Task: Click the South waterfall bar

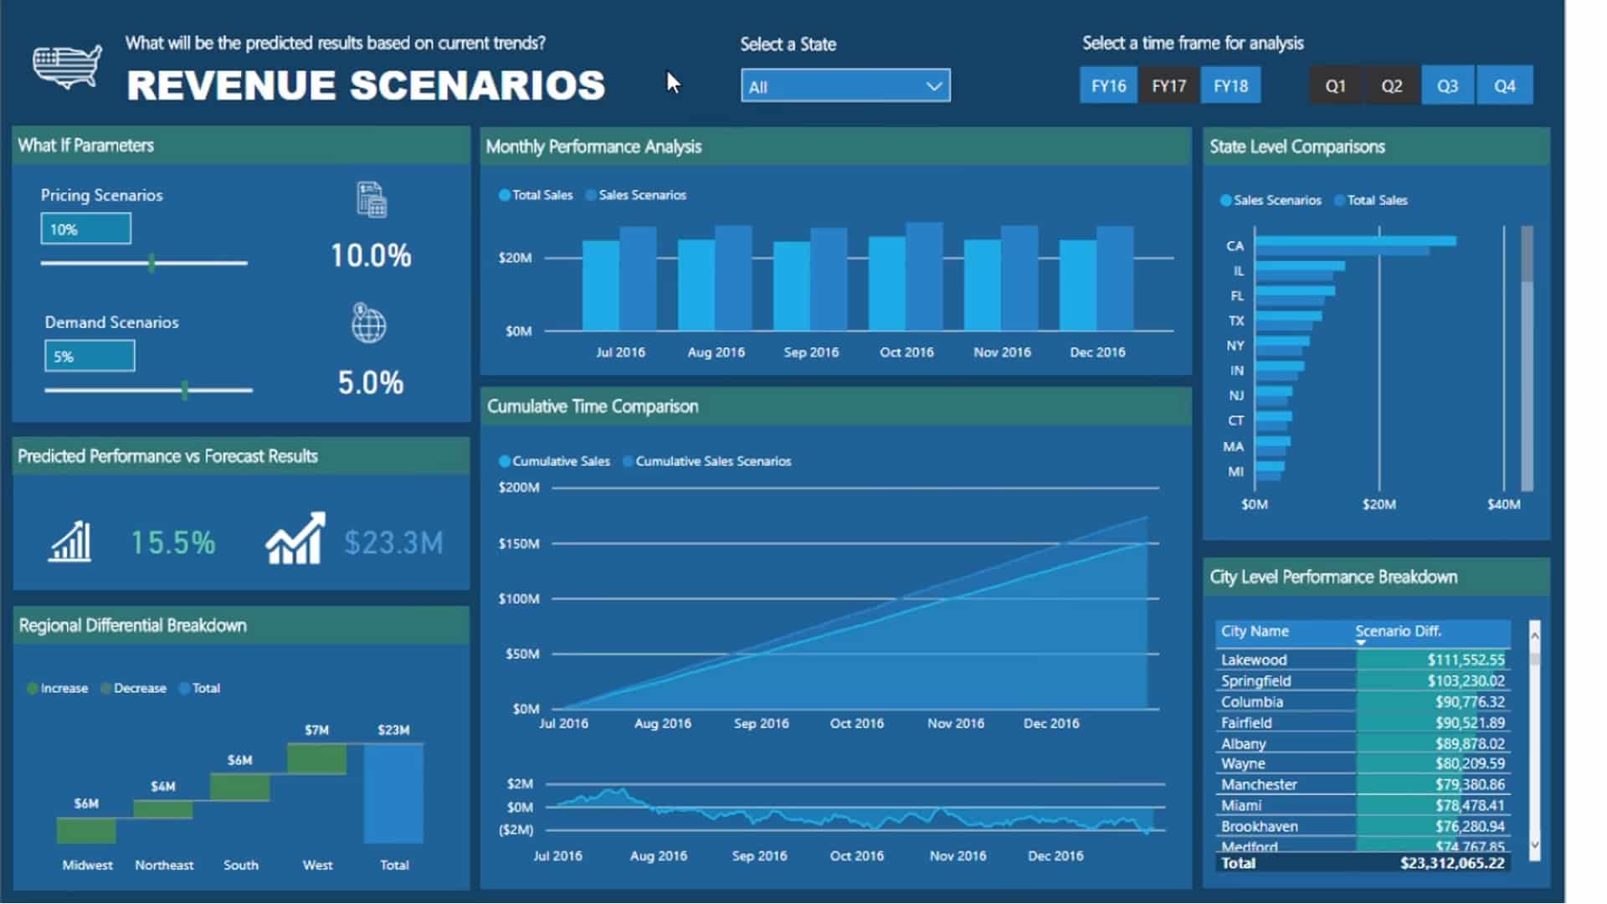Action: [240, 788]
